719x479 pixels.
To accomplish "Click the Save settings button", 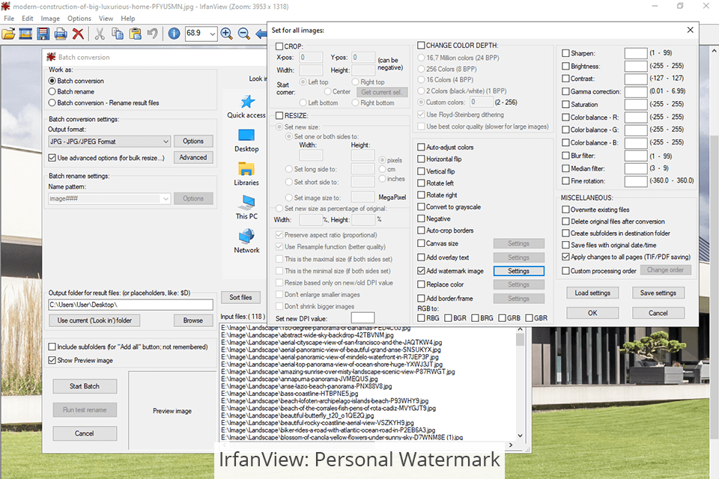I will [658, 293].
